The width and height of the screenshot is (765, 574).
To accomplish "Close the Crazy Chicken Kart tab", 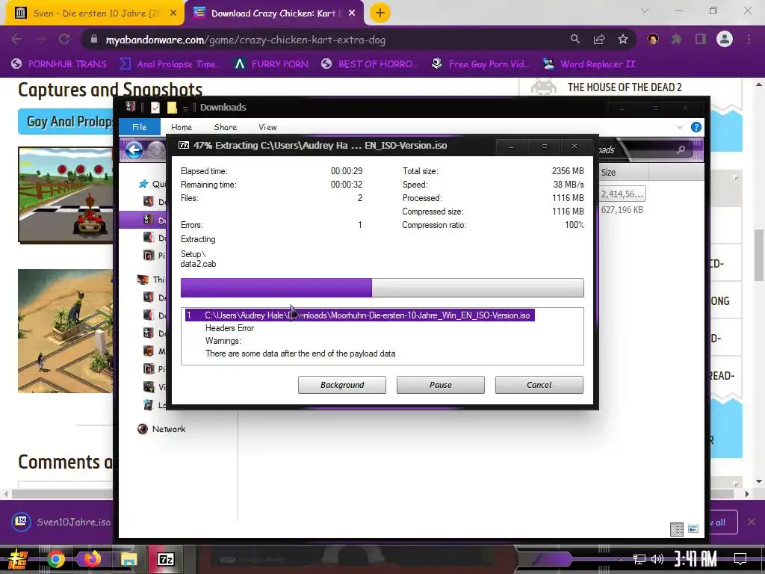I will point(352,13).
